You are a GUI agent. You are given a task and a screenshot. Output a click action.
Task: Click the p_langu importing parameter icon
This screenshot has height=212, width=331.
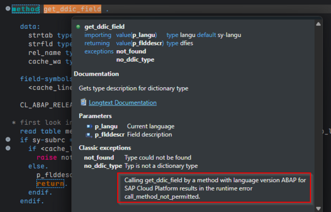[90, 126]
